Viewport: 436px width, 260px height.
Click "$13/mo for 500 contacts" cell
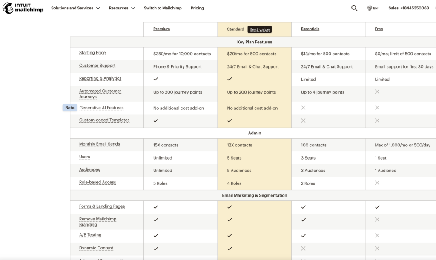point(325,54)
